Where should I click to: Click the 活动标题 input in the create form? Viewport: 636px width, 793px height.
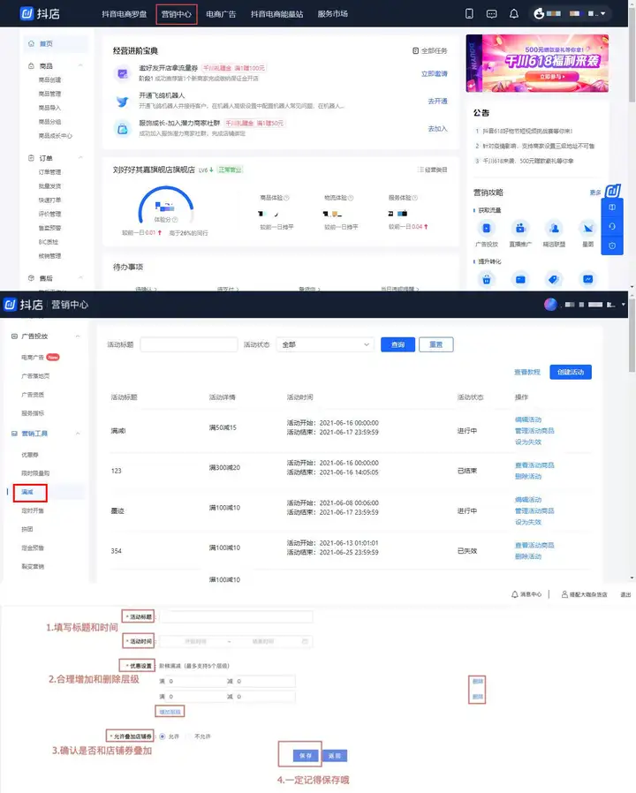(236, 617)
